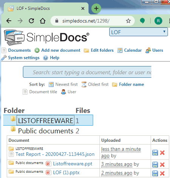Sort documents by Newest first
Viewport: 170px width, 178px height.
coord(66,84)
